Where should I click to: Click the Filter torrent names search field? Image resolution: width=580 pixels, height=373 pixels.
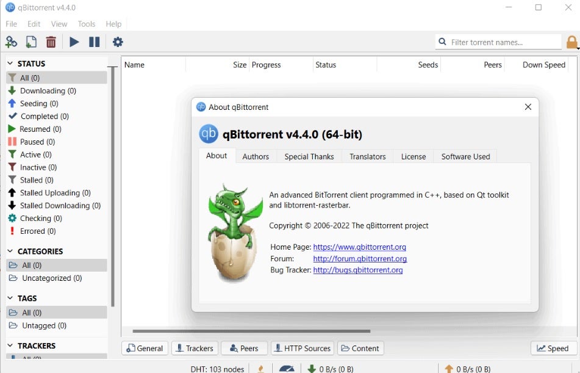click(x=503, y=42)
